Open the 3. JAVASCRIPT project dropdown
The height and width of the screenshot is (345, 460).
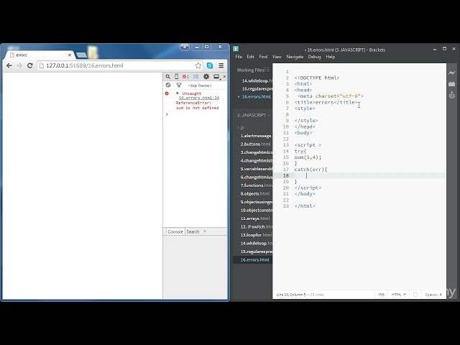253,115
